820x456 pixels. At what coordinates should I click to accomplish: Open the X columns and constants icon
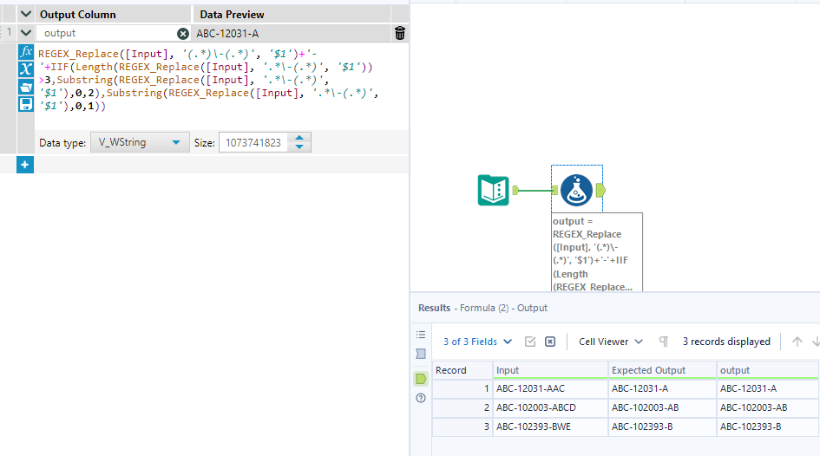[x=26, y=69]
